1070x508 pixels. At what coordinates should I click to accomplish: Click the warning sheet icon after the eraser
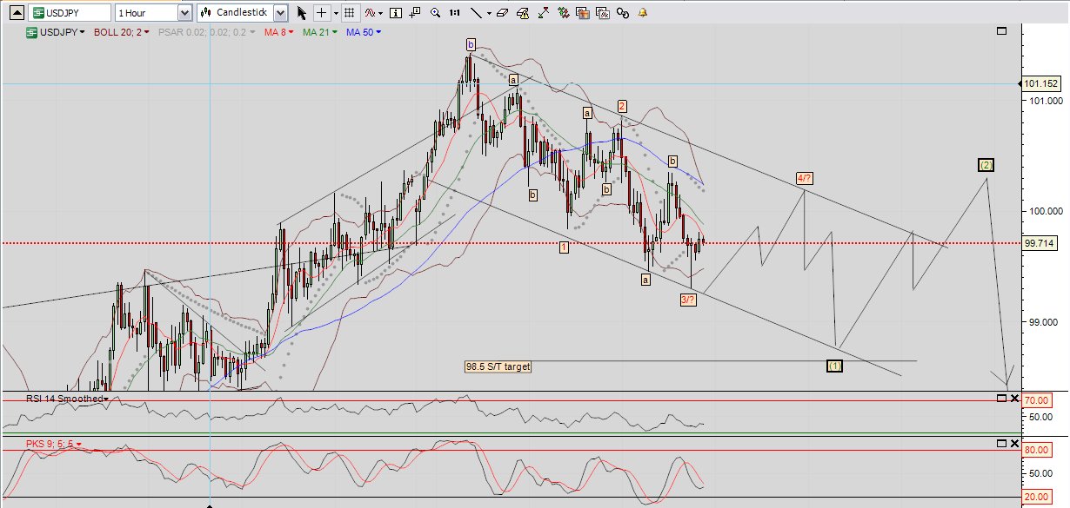point(523,13)
